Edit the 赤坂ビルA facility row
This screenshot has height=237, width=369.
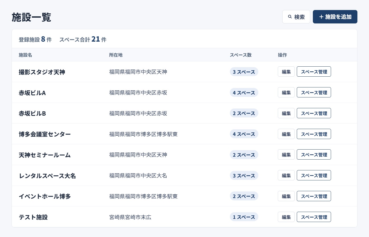286,92
